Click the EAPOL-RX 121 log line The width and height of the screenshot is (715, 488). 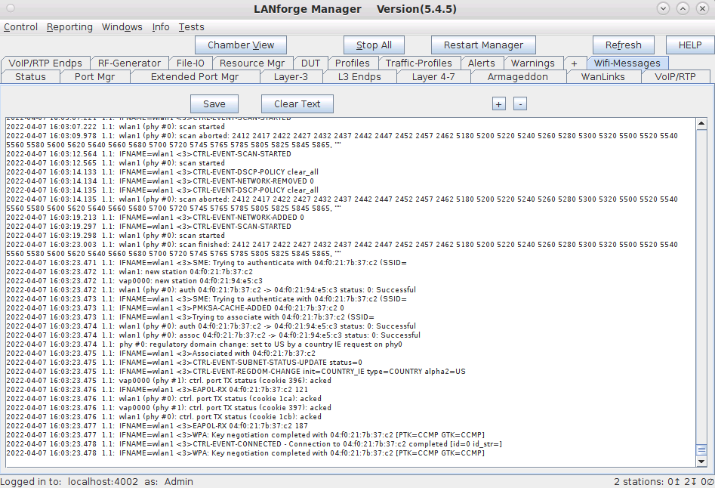157,390
